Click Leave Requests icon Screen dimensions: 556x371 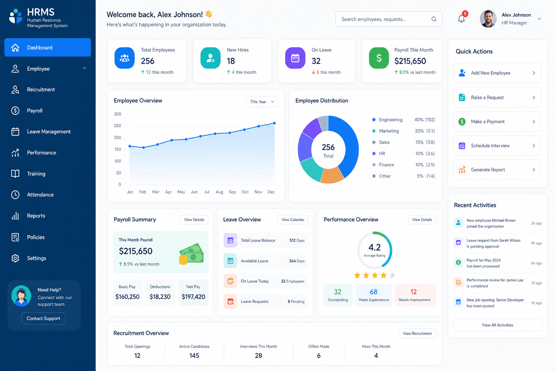[x=230, y=301]
